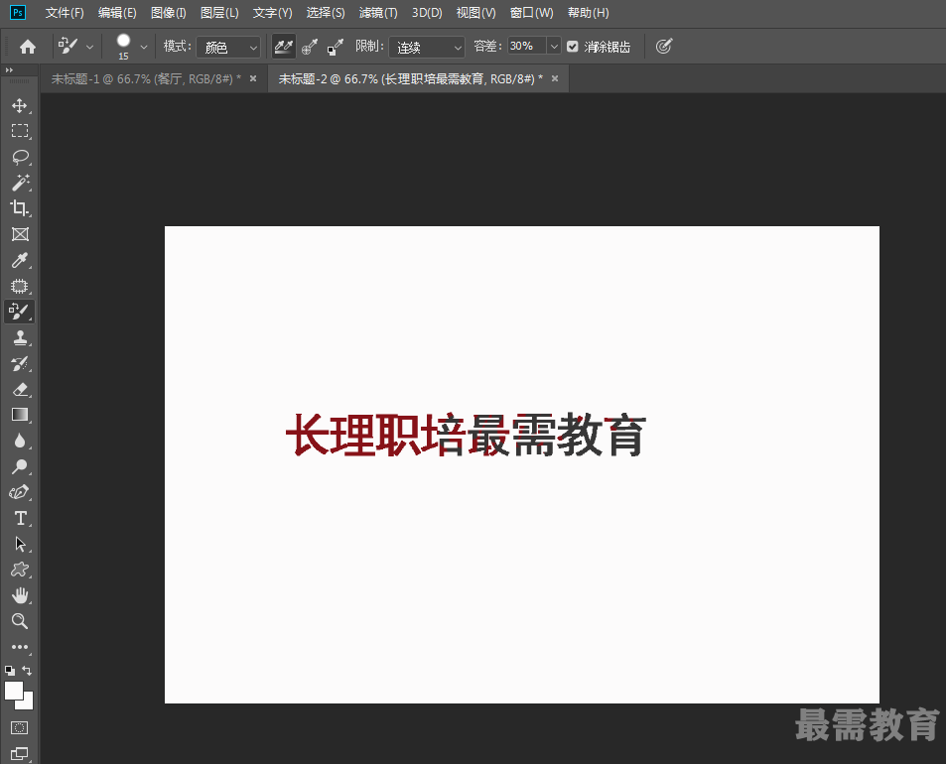Open the 图像(I) menu

tap(169, 13)
